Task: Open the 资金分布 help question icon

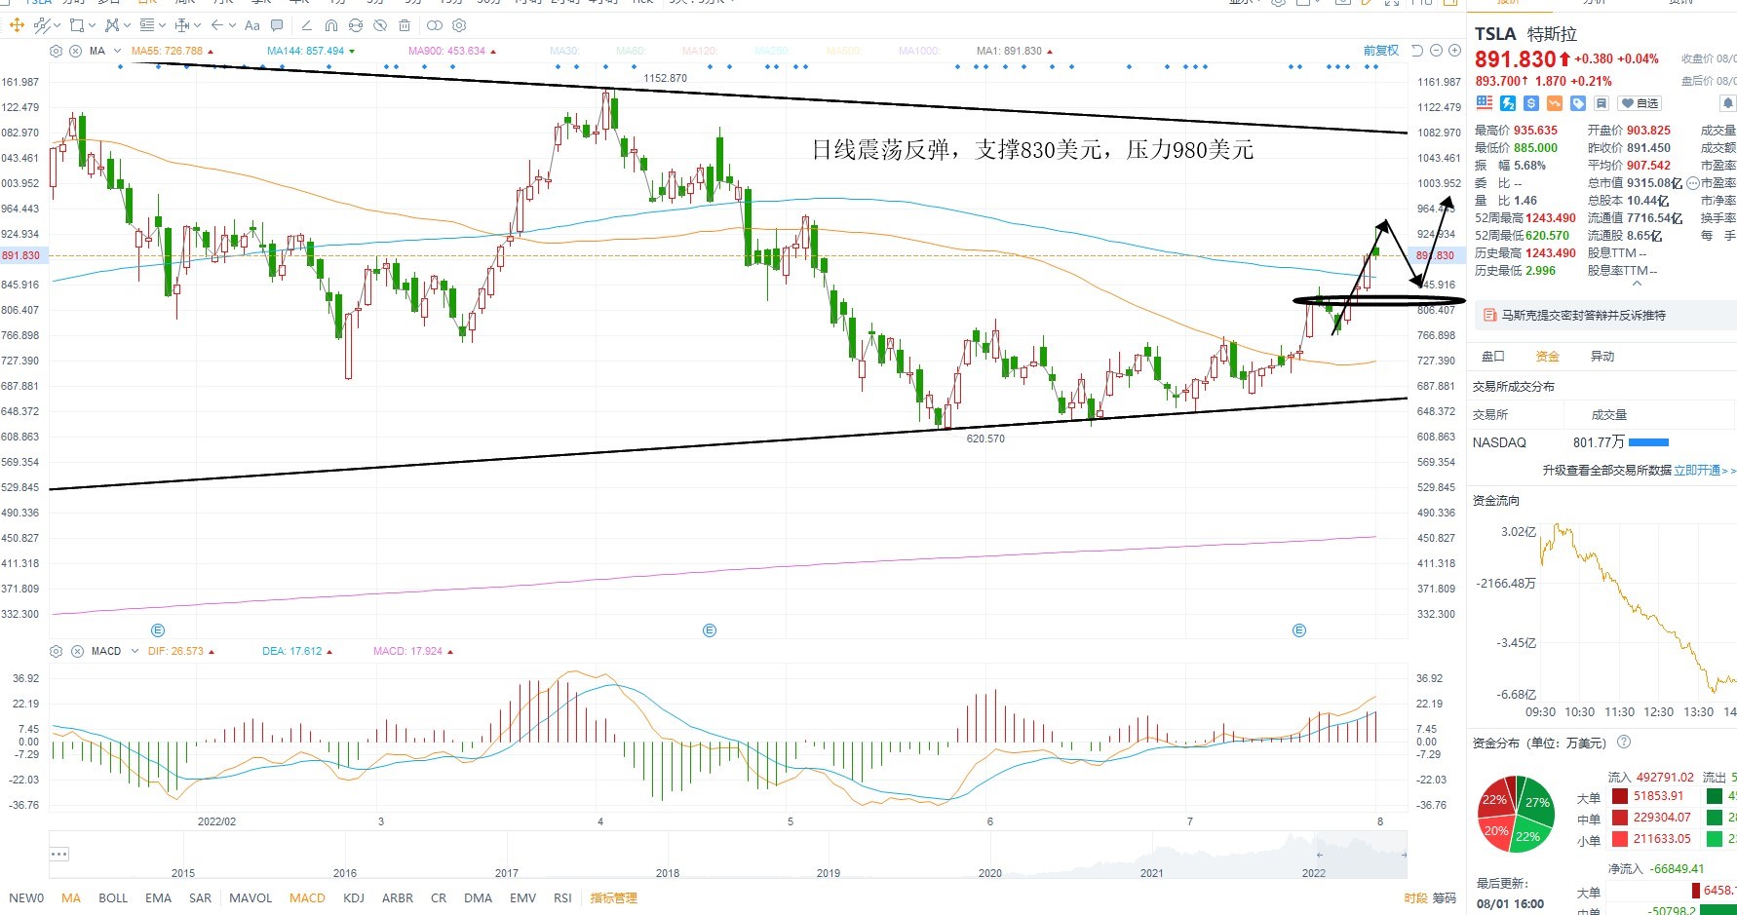Action: (x=1624, y=743)
